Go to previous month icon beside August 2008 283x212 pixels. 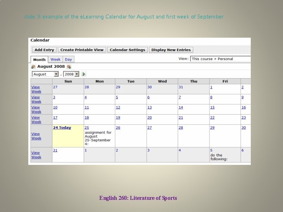tap(33, 67)
